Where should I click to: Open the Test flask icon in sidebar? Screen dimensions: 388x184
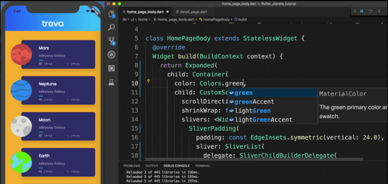pos(111,82)
